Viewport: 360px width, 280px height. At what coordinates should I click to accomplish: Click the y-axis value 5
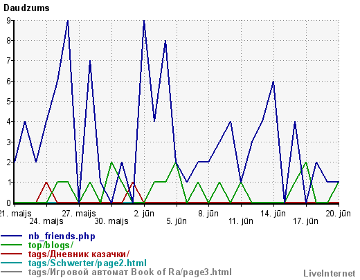click(x=9, y=102)
